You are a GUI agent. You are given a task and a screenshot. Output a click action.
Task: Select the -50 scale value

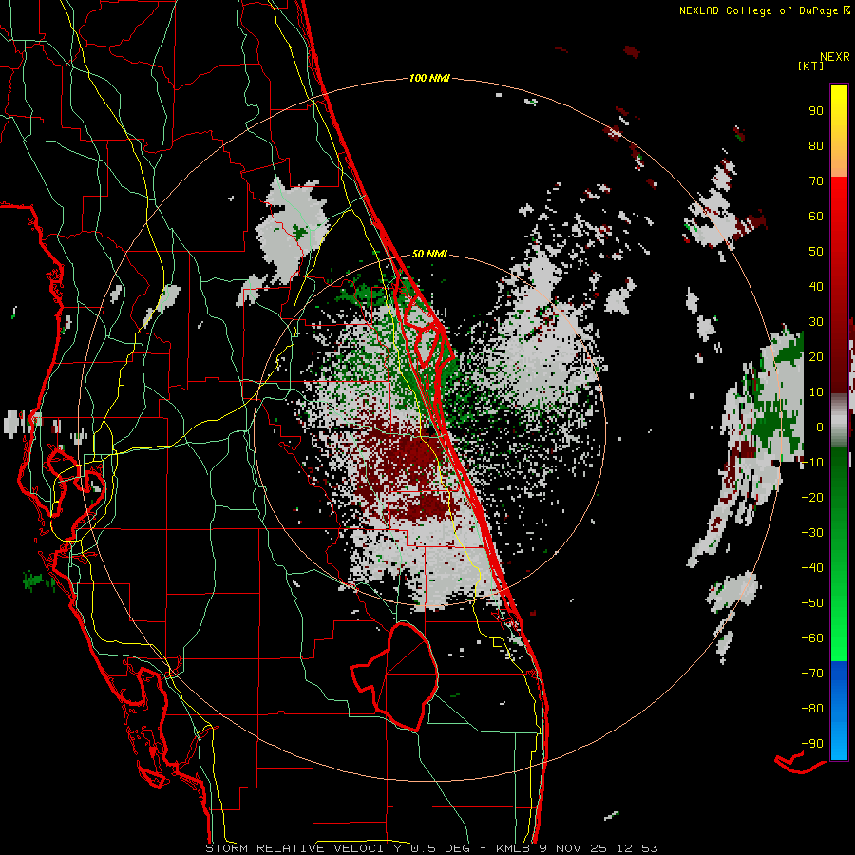point(812,603)
